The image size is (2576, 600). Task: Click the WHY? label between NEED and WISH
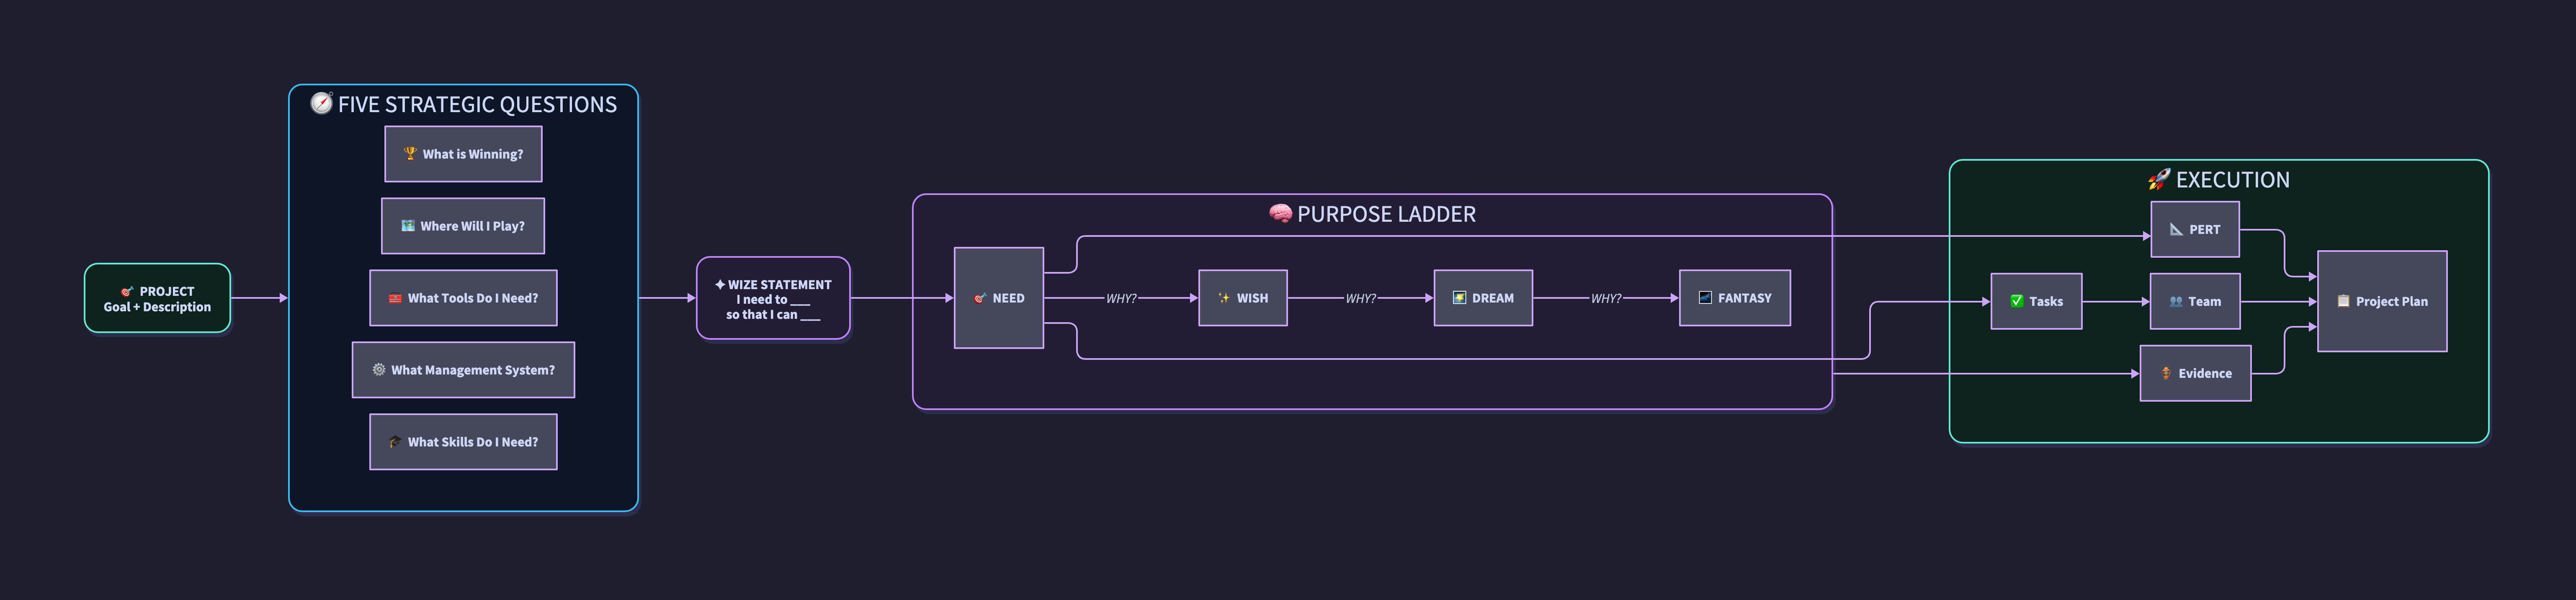point(1121,298)
